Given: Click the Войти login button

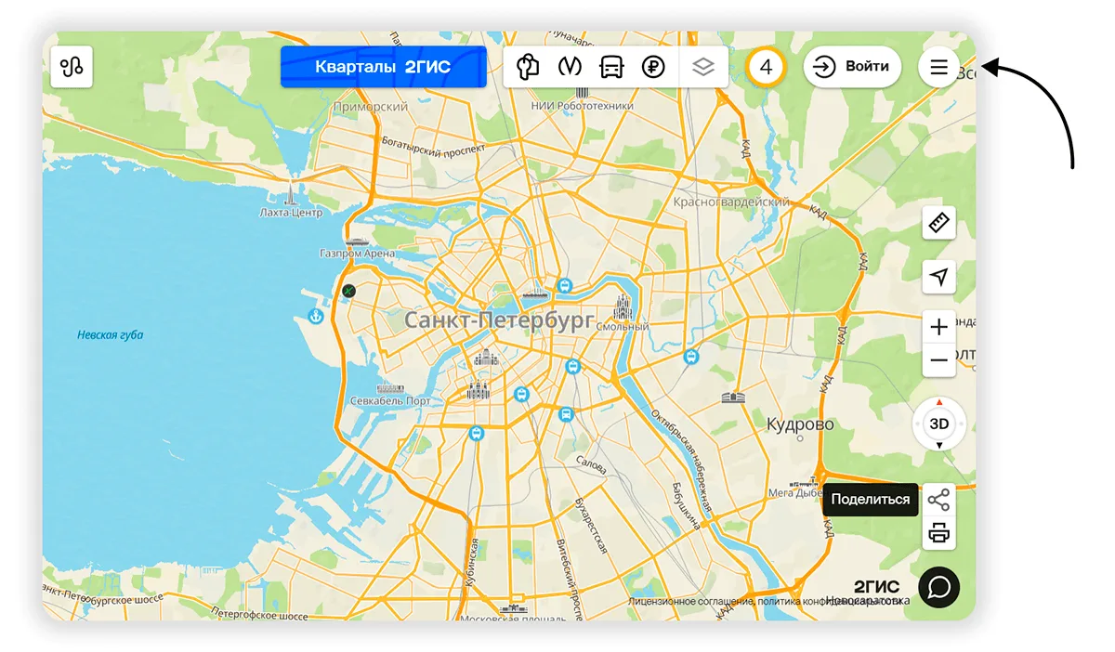Looking at the screenshot, I should 852,67.
